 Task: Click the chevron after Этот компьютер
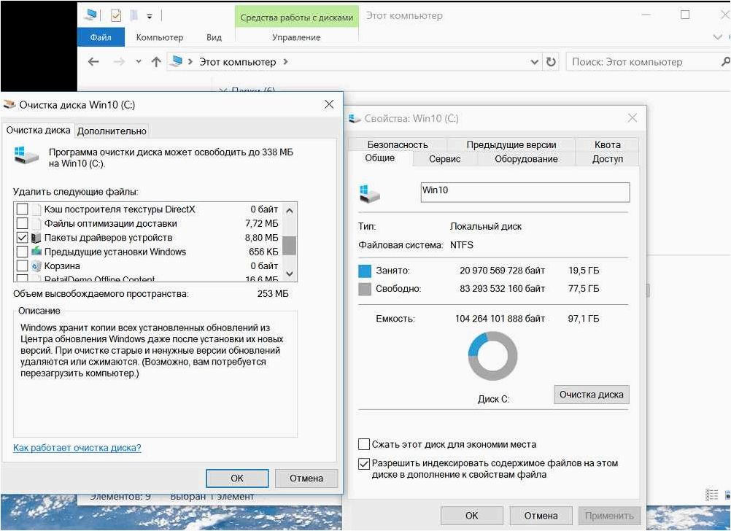click(285, 61)
